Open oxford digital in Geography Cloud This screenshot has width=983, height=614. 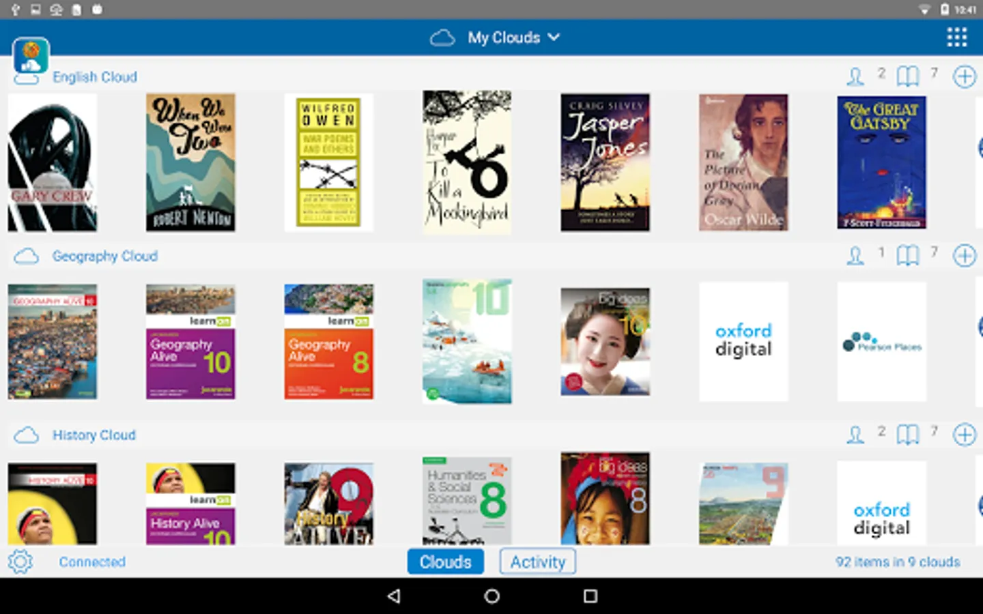pyautogui.click(x=743, y=341)
